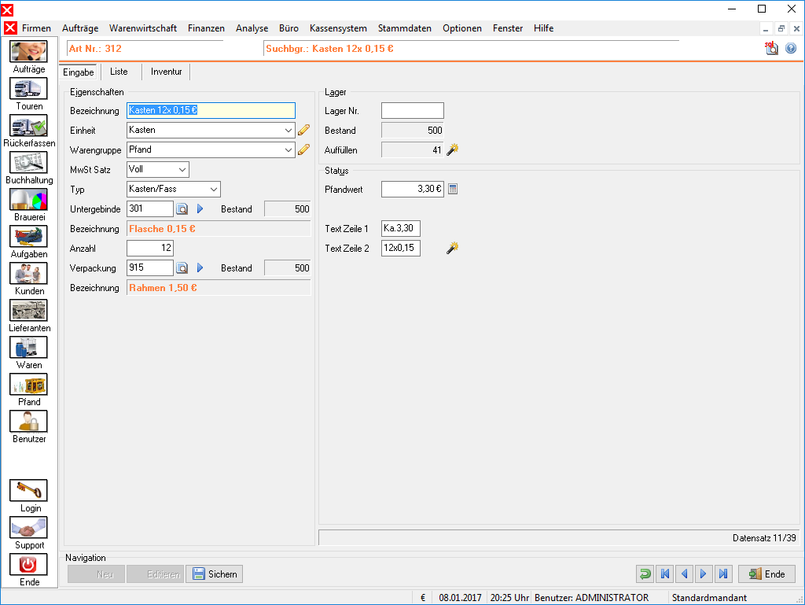
Task: Click the 08.01.2017 date in status bar
Action: pos(460,597)
